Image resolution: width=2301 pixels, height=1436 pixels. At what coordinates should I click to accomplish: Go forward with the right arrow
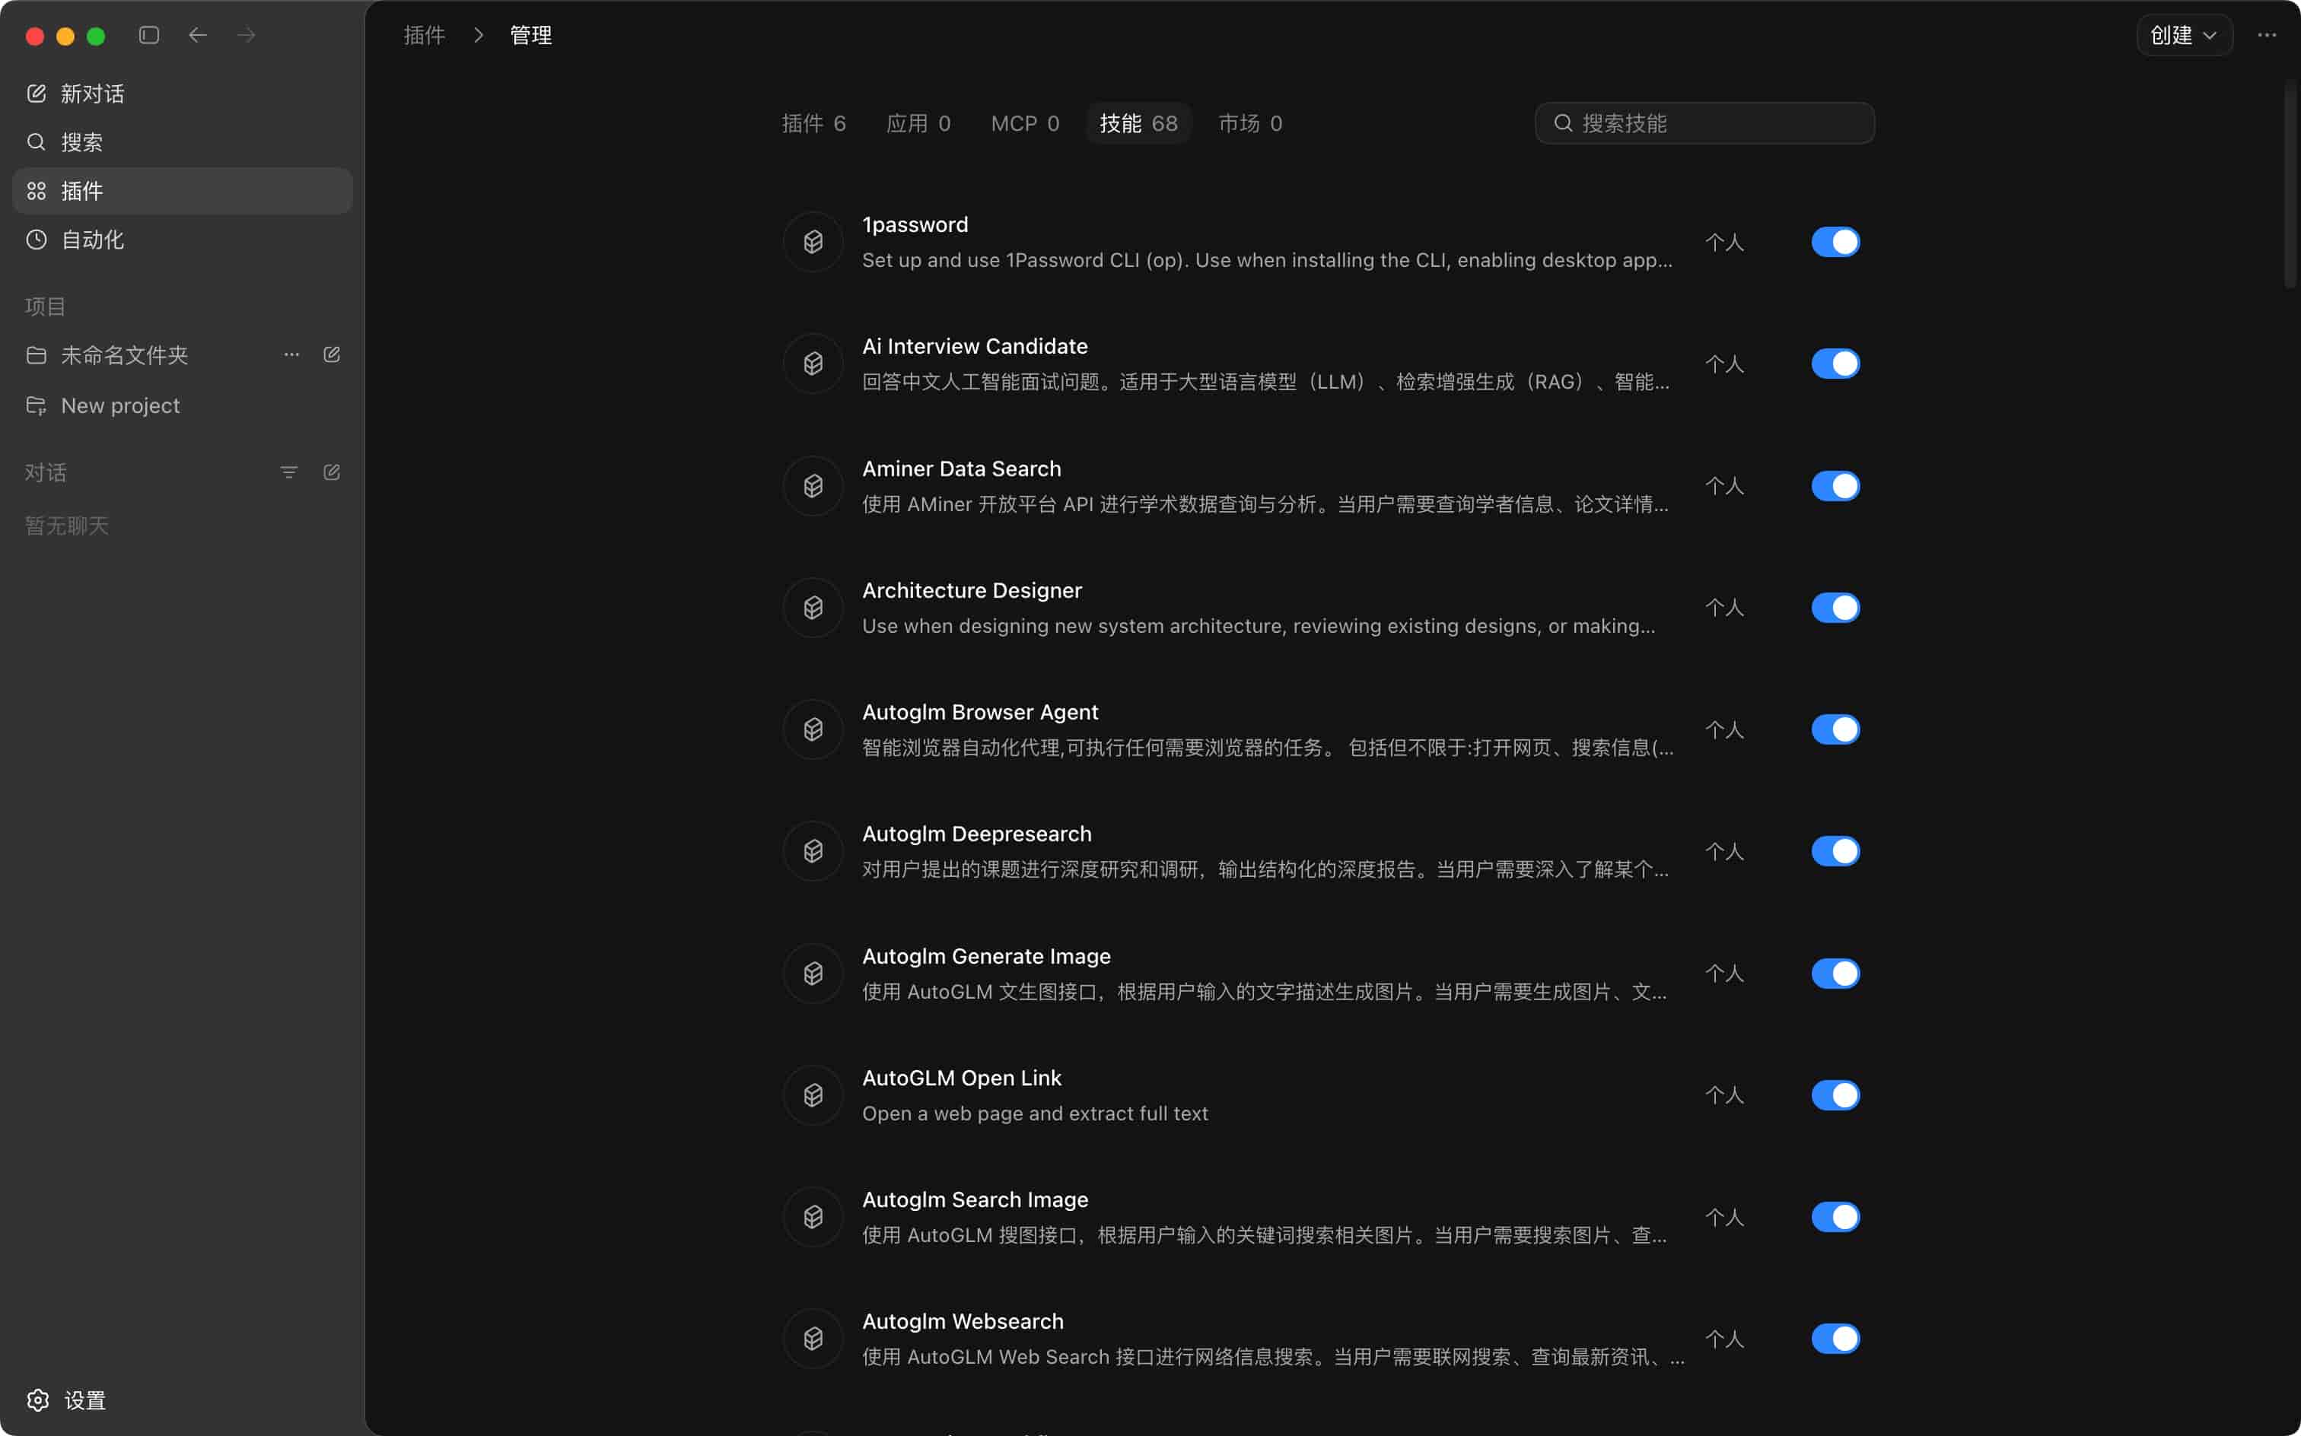click(246, 35)
